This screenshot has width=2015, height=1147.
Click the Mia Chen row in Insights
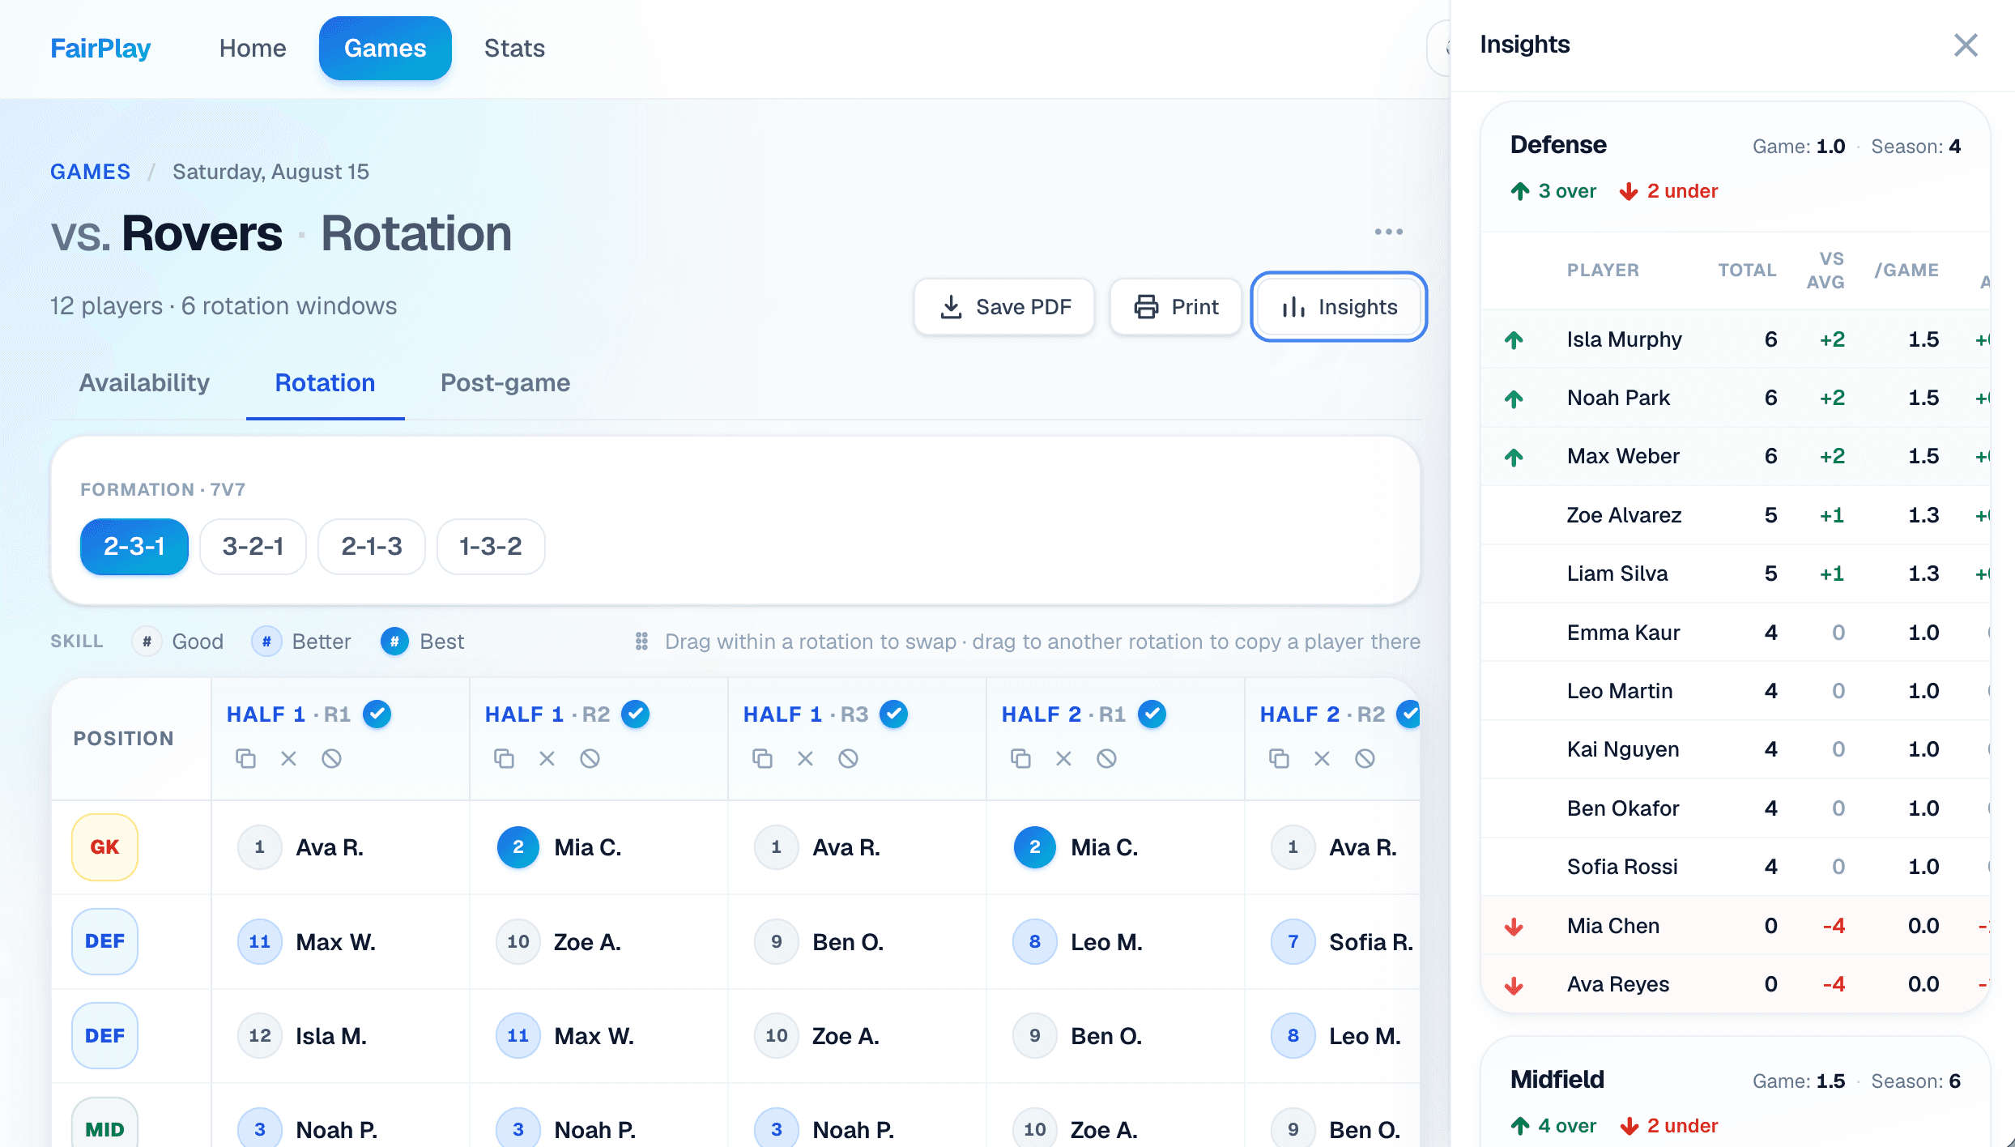click(x=1736, y=926)
